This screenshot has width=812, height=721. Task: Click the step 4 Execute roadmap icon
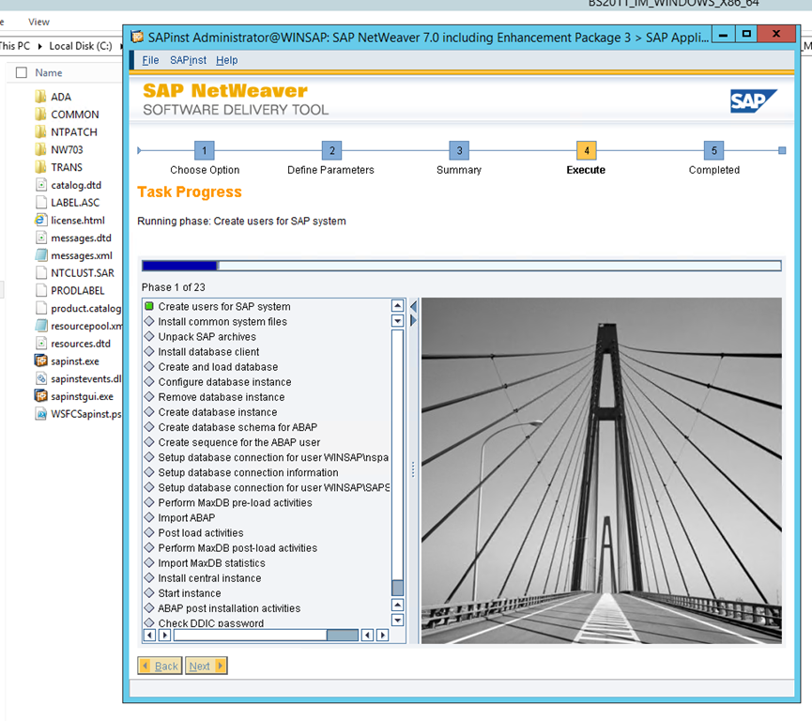click(586, 150)
